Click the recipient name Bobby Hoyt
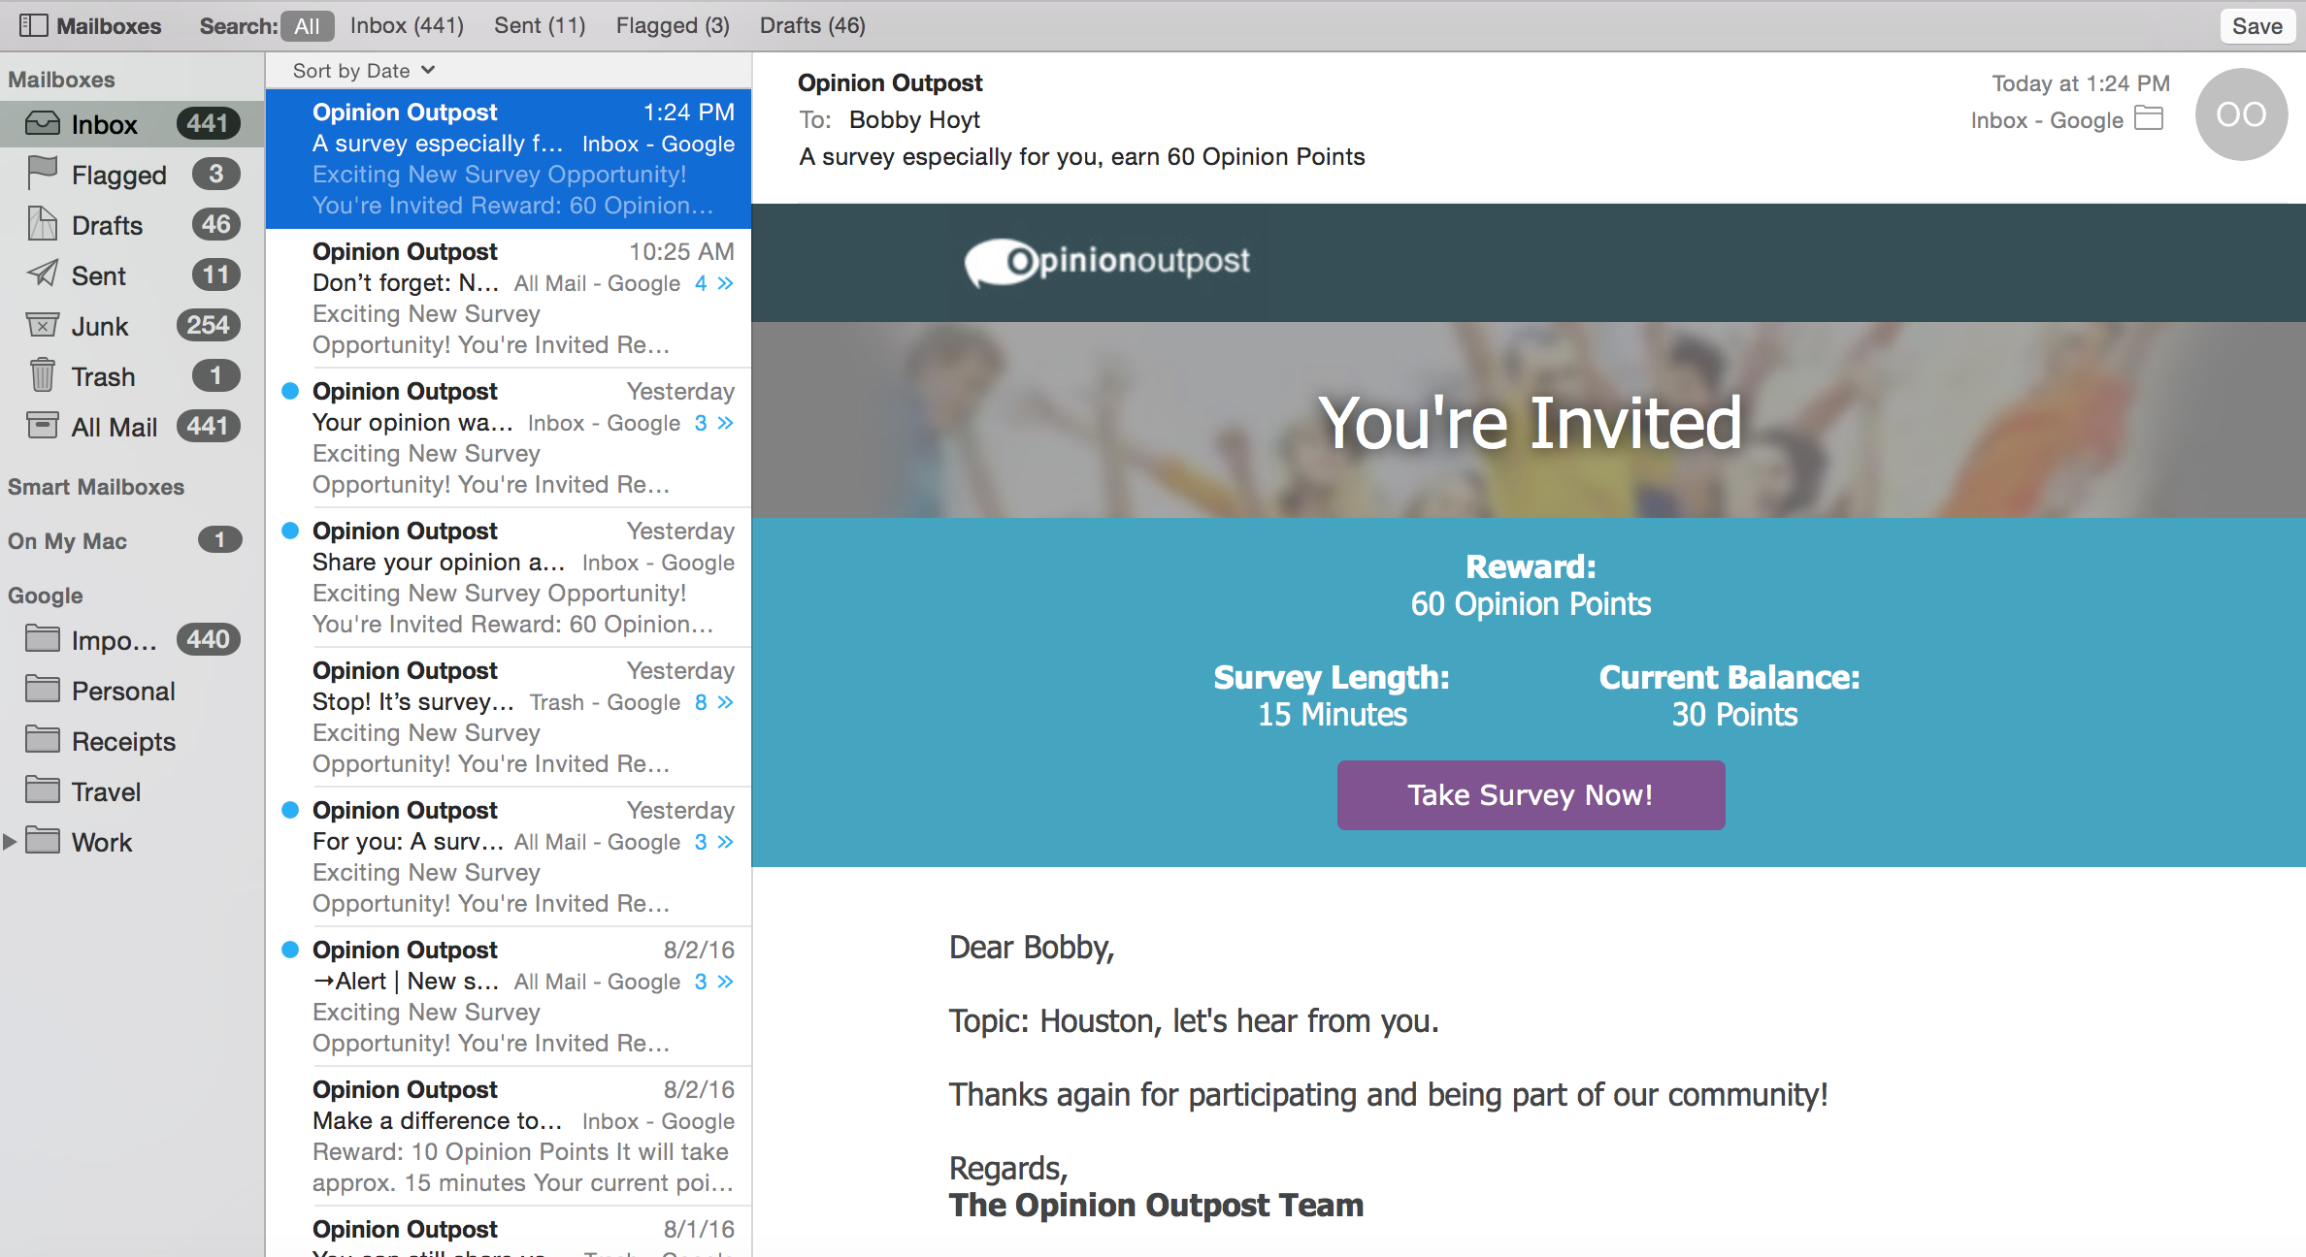 914,120
